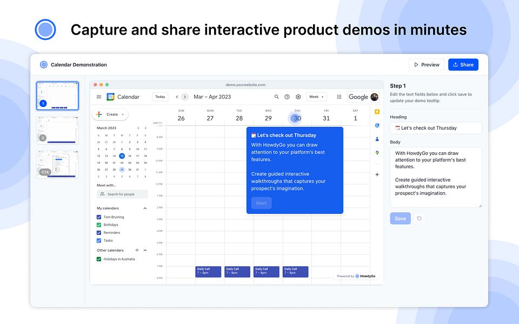Toggle the Tom Bruining calendar checkbox
This screenshot has width=519, height=324.
(x=98, y=217)
